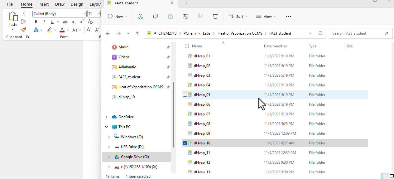Viewport: 394px width, 179px height.
Task: Click the Search FA23_student input field
Action: [x=356, y=33]
